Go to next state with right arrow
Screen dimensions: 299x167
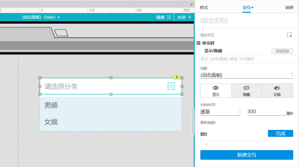pyautogui.click(x=149, y=17)
